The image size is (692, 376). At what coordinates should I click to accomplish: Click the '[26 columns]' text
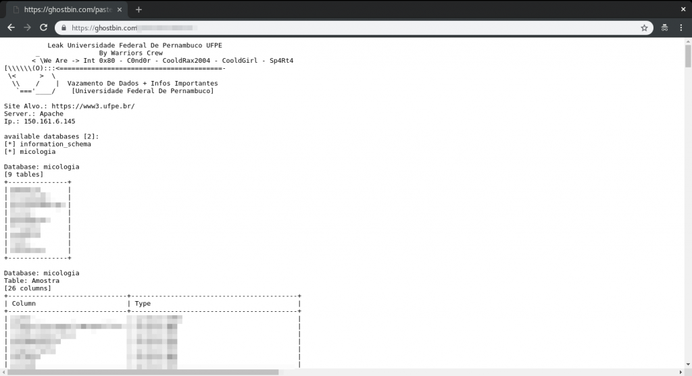point(28,288)
